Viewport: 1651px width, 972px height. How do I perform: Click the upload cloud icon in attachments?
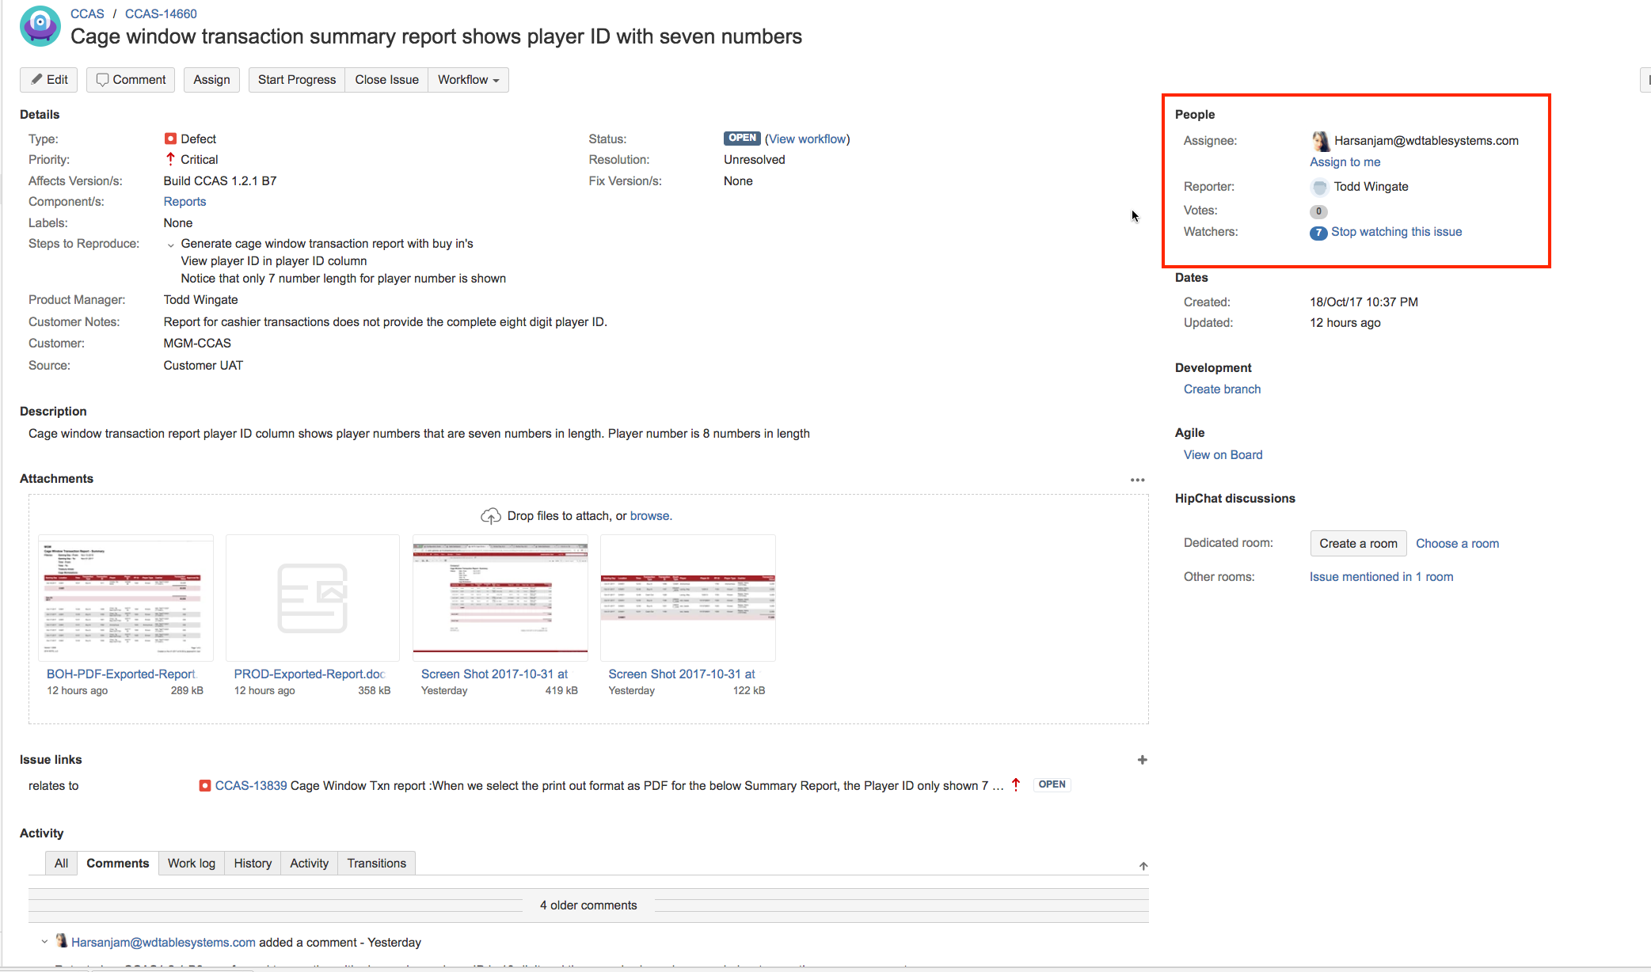pos(491,516)
